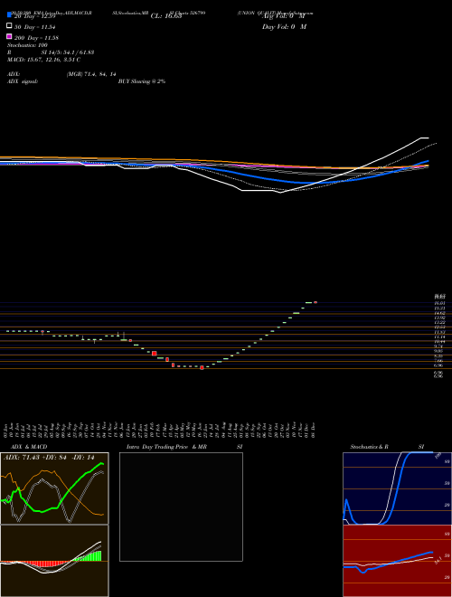Click the 'MACD: 15.67, 12.16, 3.51 C' reading
Screen dimensions: 452x597
(x=43, y=60)
